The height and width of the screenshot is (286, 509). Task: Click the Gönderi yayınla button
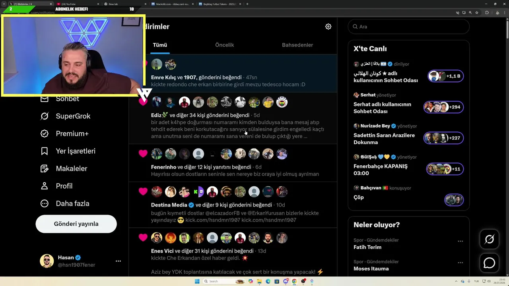click(76, 224)
